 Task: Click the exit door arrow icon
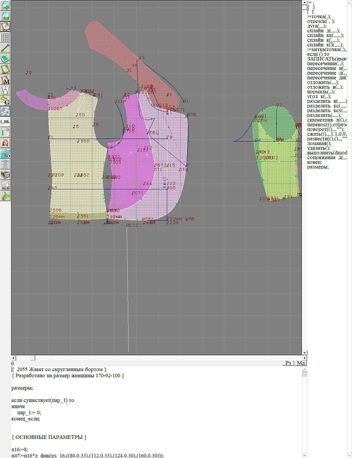pyautogui.click(x=5, y=196)
